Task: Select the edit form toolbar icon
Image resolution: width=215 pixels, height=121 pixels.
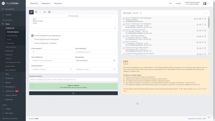Action: point(31,12)
